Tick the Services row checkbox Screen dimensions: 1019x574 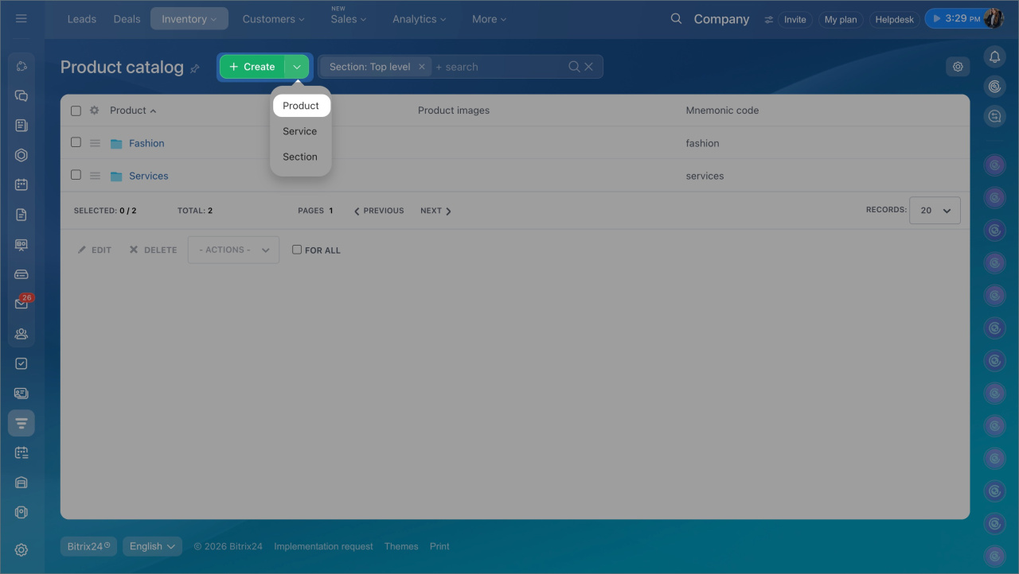point(76,175)
